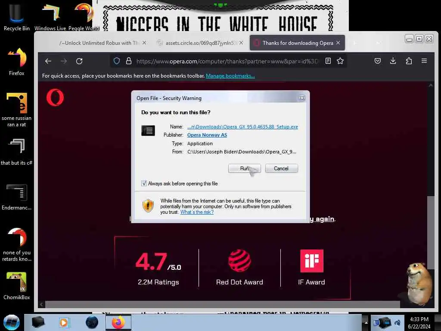441x331 pixels.
Task: Select the 'some russian ran a rat' icon
Action: (17, 110)
